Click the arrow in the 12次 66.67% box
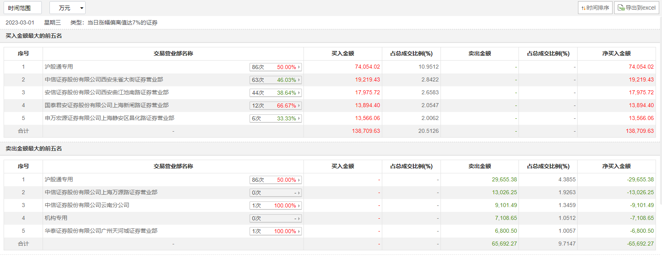 coord(299,106)
